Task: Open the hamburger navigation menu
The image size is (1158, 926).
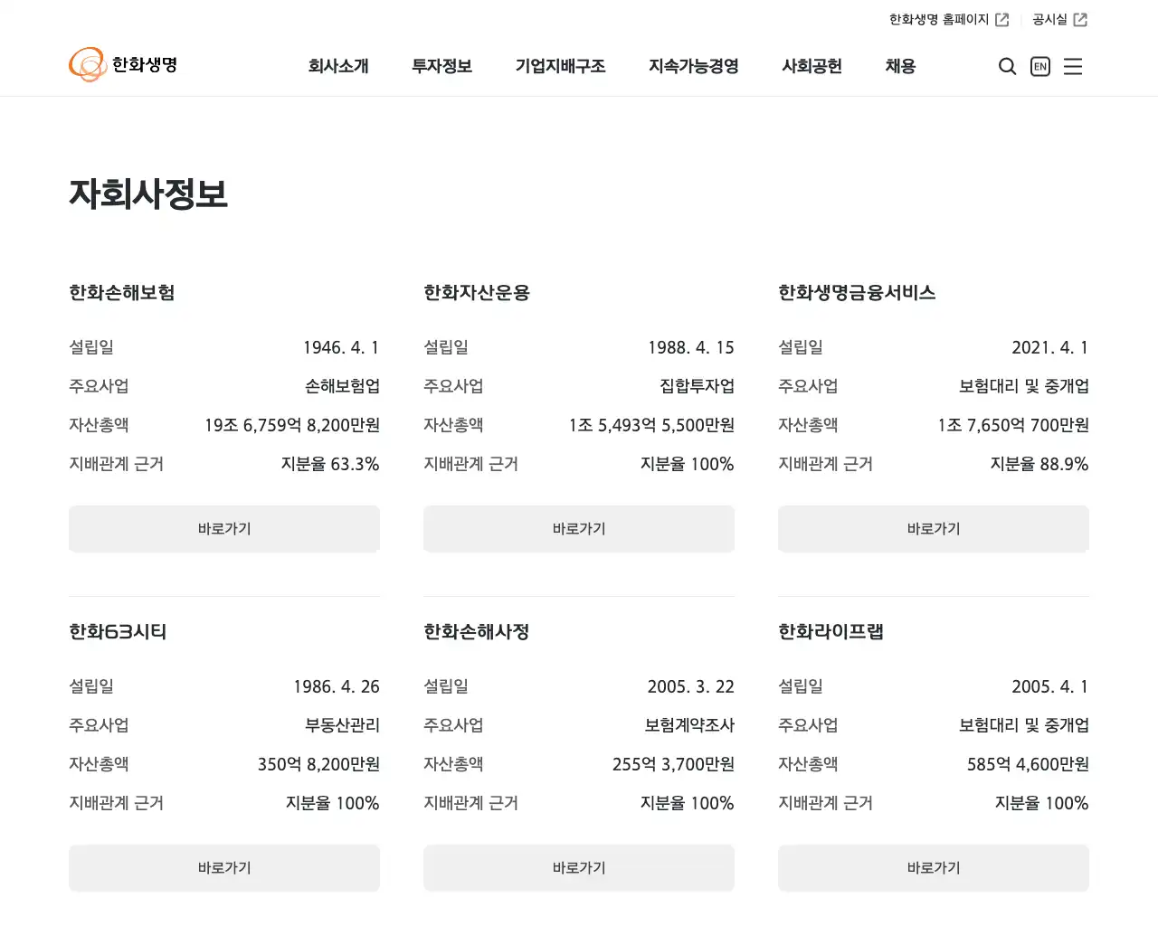Action: [x=1073, y=66]
